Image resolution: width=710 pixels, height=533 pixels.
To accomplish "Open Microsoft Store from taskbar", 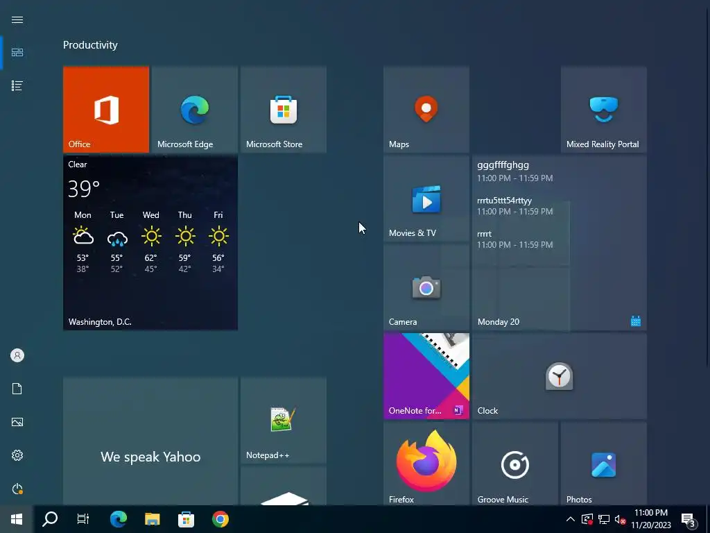I will click(x=186, y=519).
